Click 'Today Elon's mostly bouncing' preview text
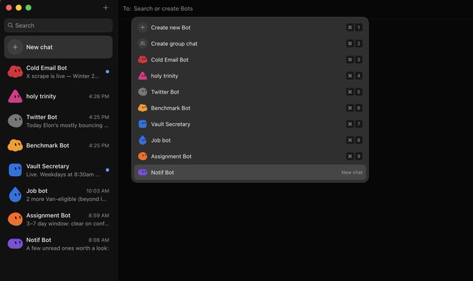The image size is (473, 281). (x=67, y=125)
